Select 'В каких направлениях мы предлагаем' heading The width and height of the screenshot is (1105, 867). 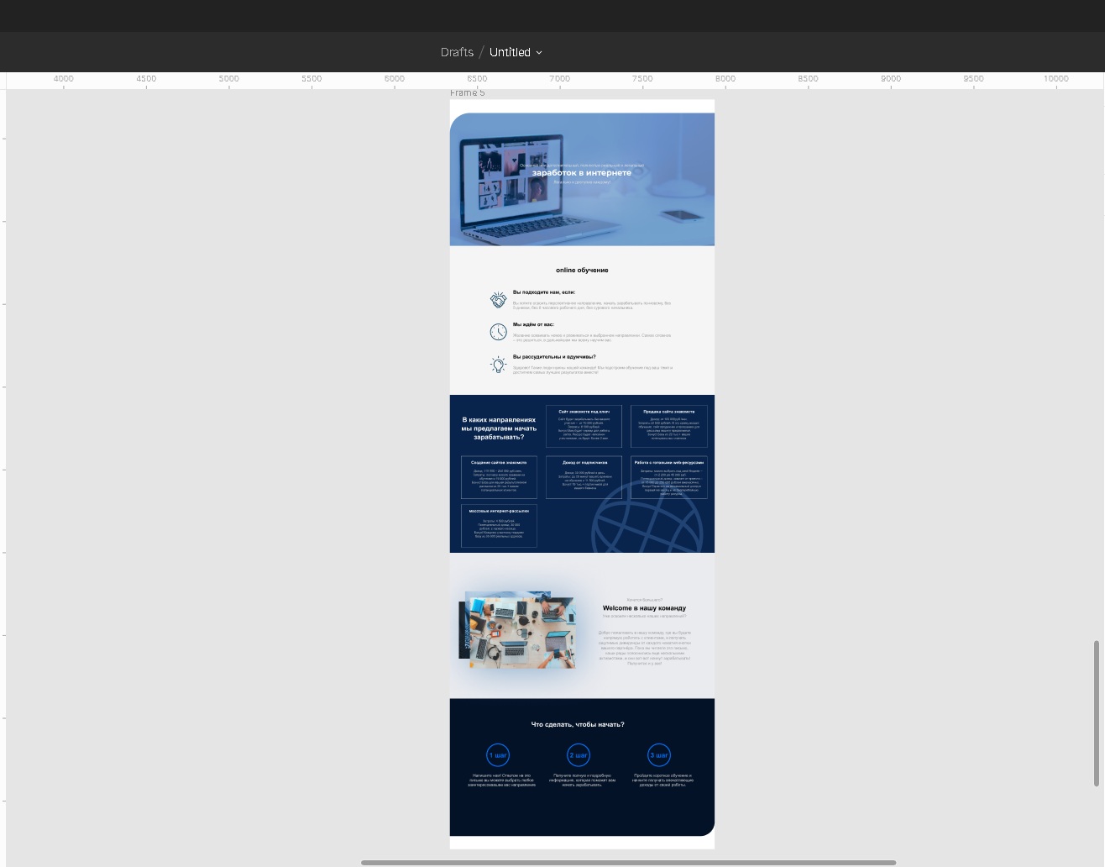tap(499, 428)
